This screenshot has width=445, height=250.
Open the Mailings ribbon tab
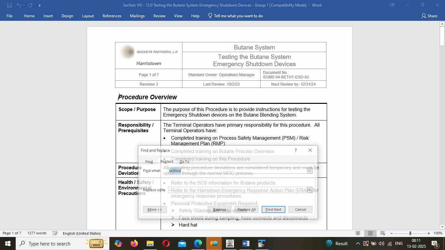[137, 16]
